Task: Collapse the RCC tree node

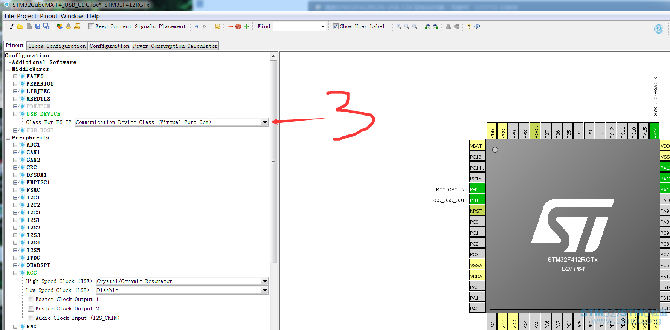Action: (15, 273)
